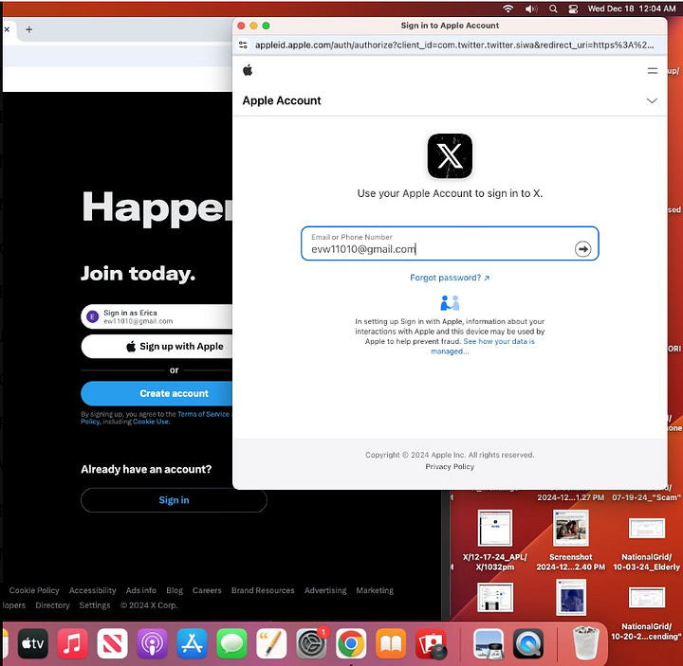Click the X app logo
683x666 pixels.
coord(450,155)
